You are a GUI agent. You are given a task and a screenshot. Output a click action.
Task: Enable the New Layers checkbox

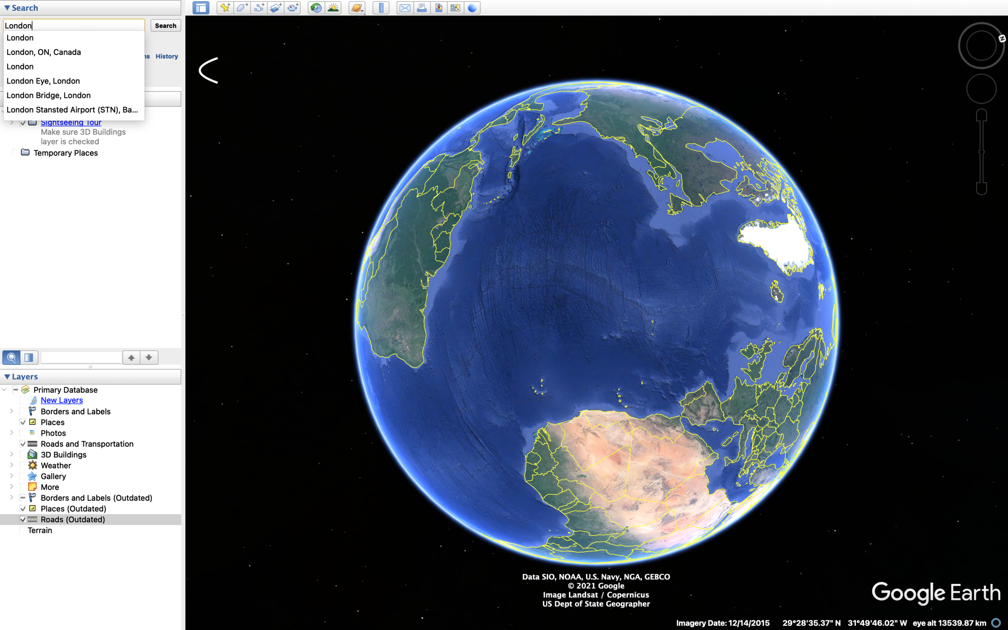[23, 400]
